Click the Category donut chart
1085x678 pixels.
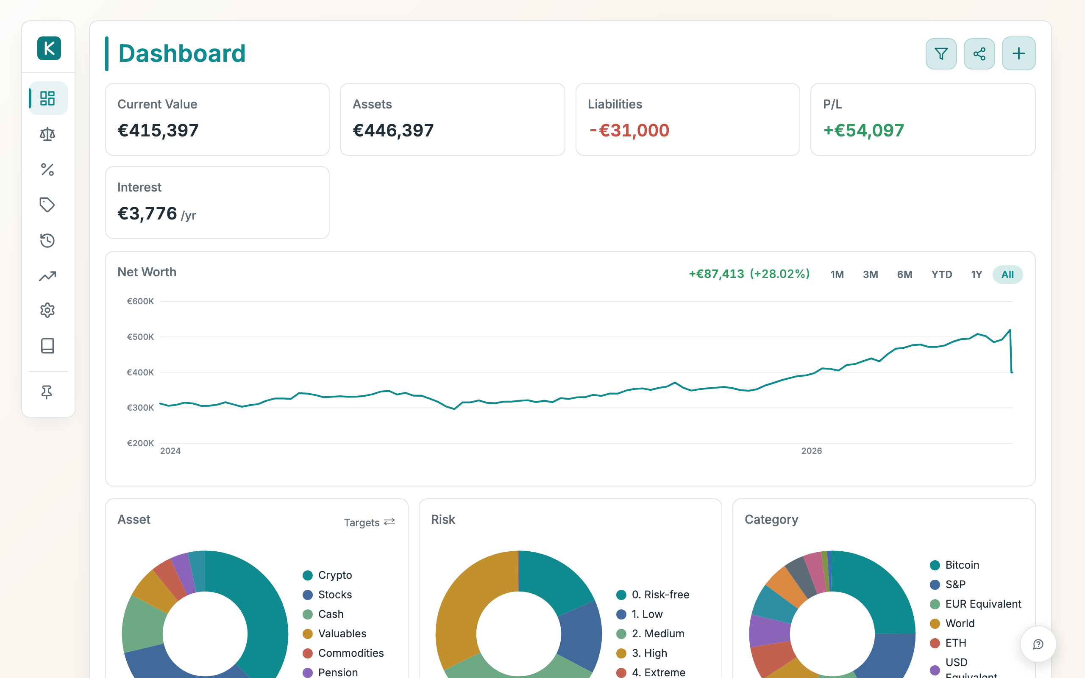[x=832, y=614]
